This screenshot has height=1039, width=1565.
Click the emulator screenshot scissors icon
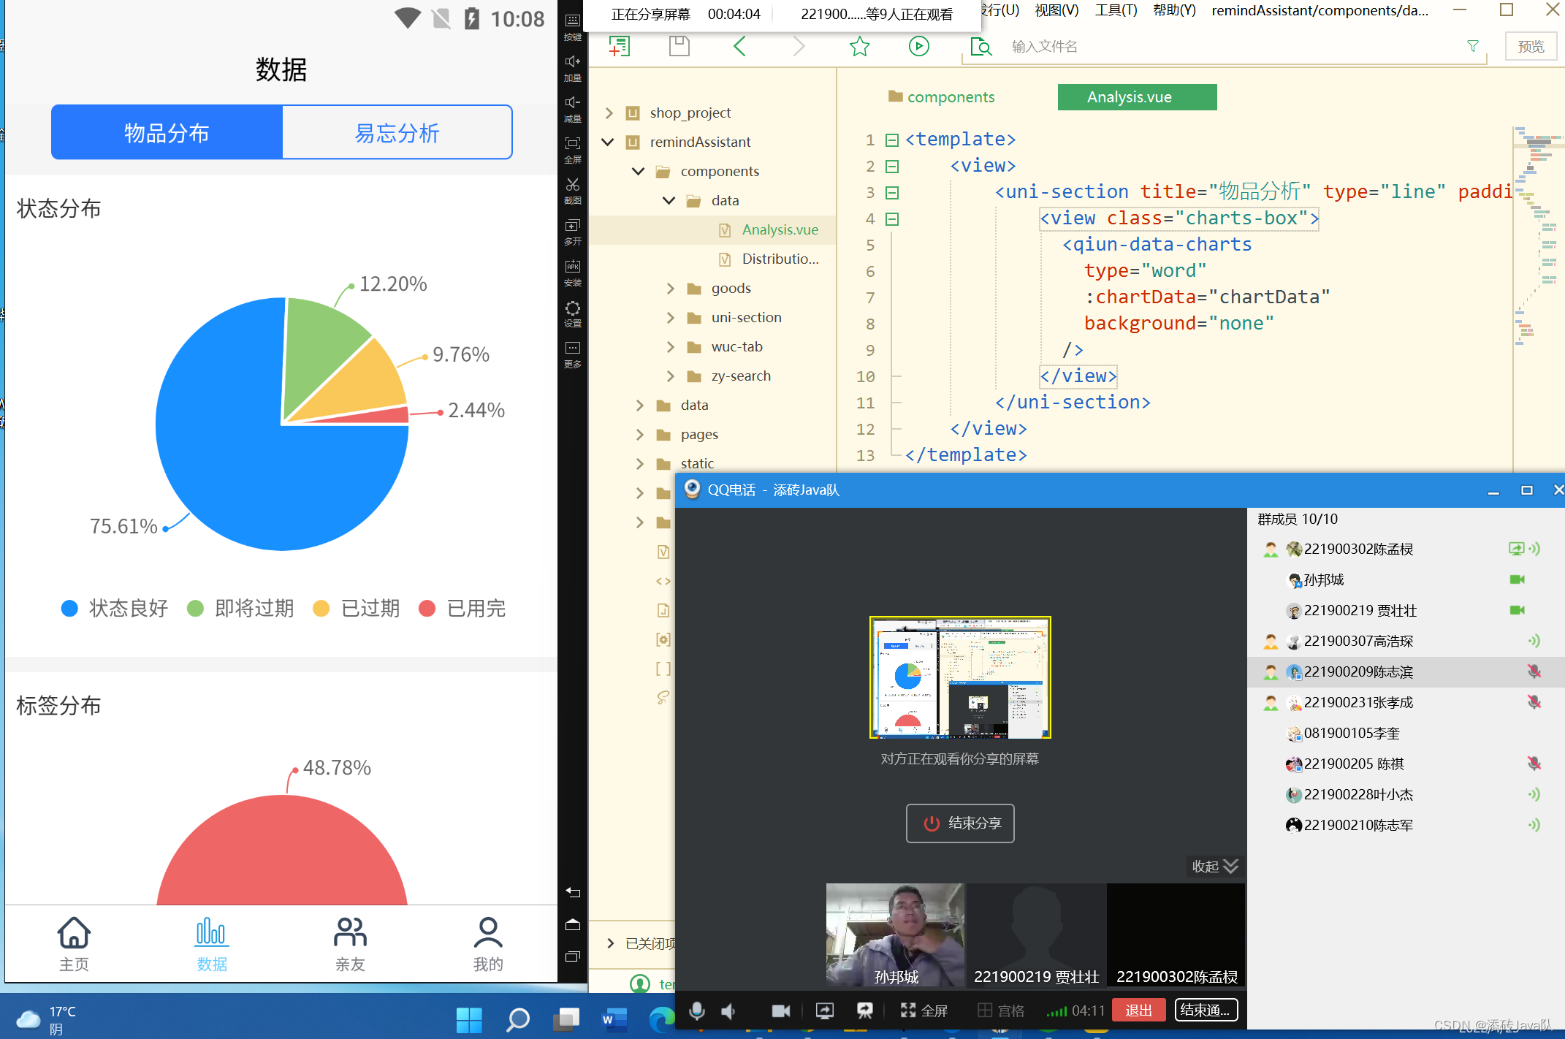tap(573, 185)
